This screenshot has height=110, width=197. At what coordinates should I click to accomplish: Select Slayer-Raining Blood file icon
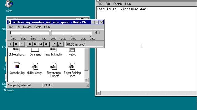[x=72, y=66]
